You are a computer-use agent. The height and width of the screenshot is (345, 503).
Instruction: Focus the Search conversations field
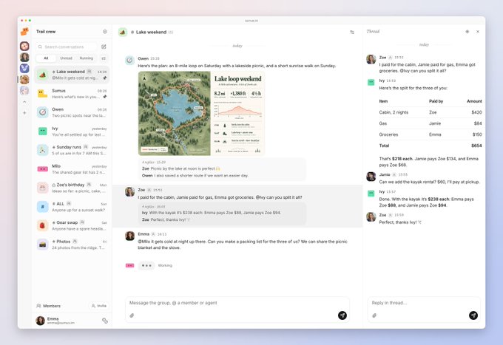pyautogui.click(x=66, y=47)
